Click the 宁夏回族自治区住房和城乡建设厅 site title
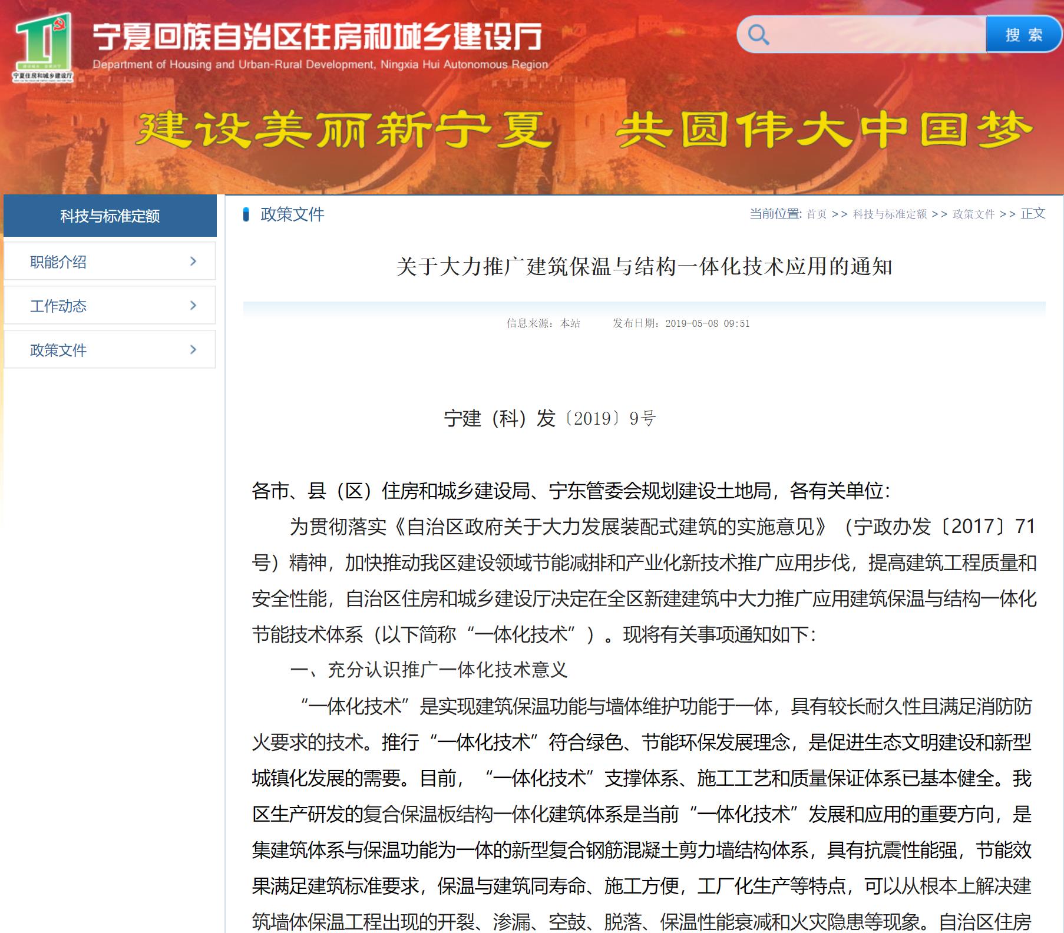This screenshot has width=1064, height=933. click(x=317, y=37)
